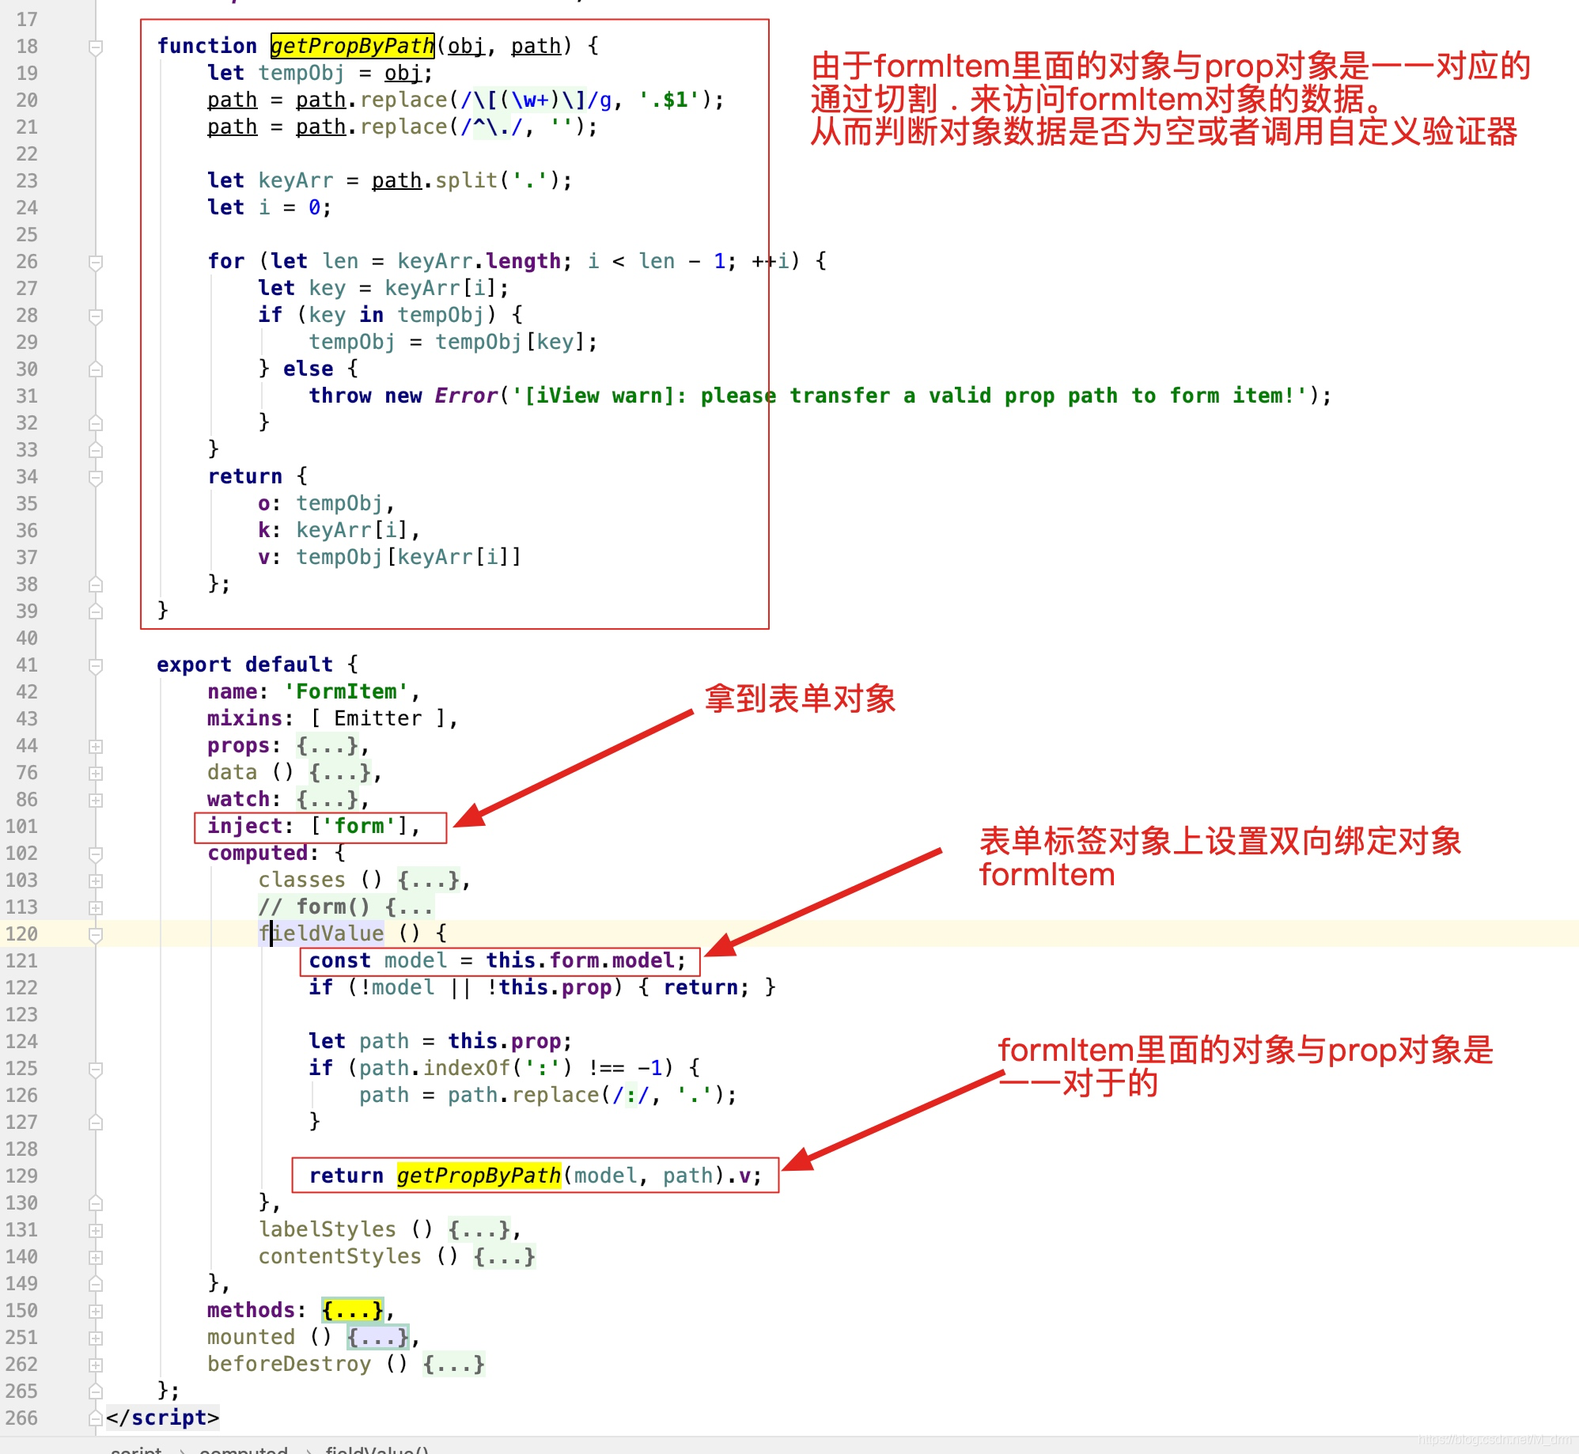The height and width of the screenshot is (1454, 1579).
Task: Click the folded {...} placeholder after watch:
Action: coord(328,799)
